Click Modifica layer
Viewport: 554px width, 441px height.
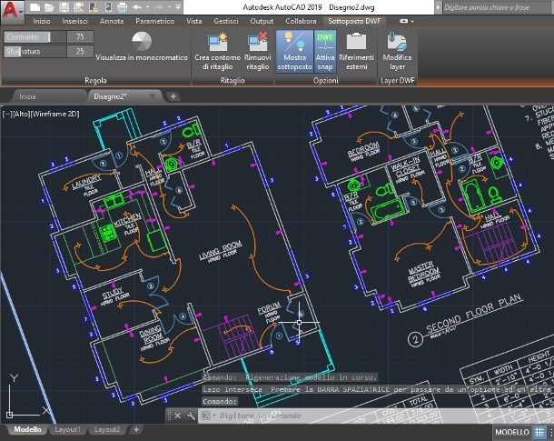click(397, 51)
